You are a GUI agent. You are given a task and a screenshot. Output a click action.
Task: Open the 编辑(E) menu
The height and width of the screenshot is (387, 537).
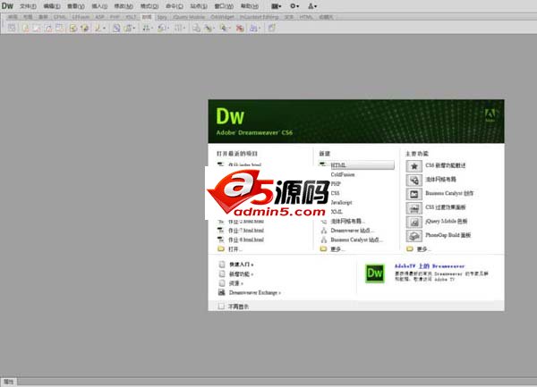[x=52, y=6]
